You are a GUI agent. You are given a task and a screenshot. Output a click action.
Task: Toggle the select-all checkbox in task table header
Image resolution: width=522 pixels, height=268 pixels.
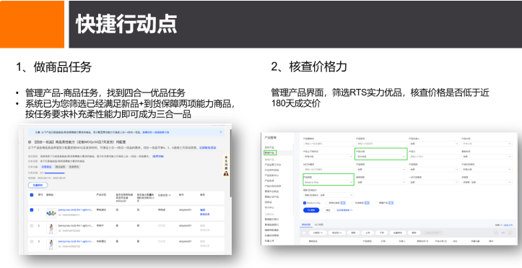click(32, 195)
